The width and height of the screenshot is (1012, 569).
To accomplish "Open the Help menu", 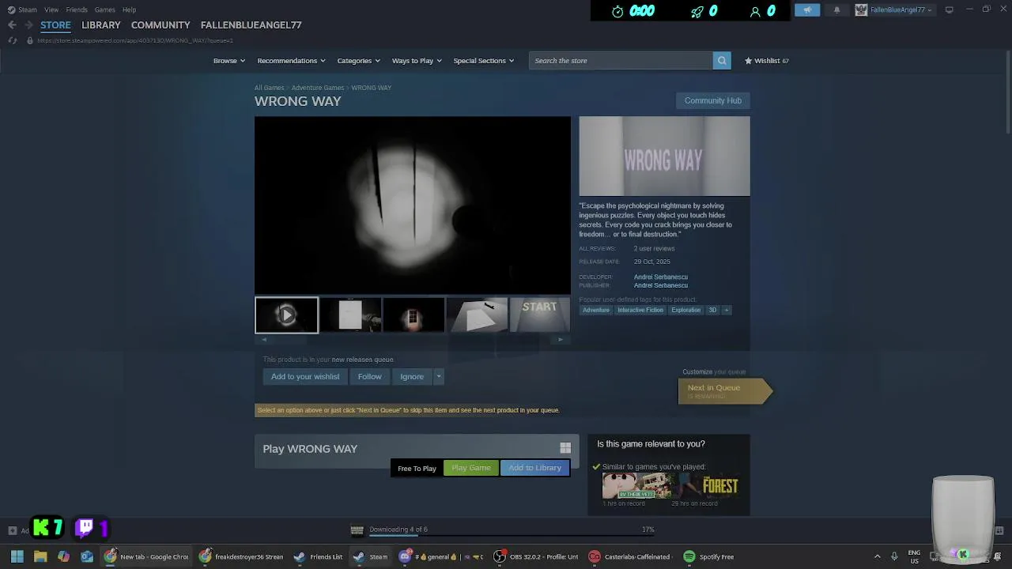I will (x=129, y=9).
